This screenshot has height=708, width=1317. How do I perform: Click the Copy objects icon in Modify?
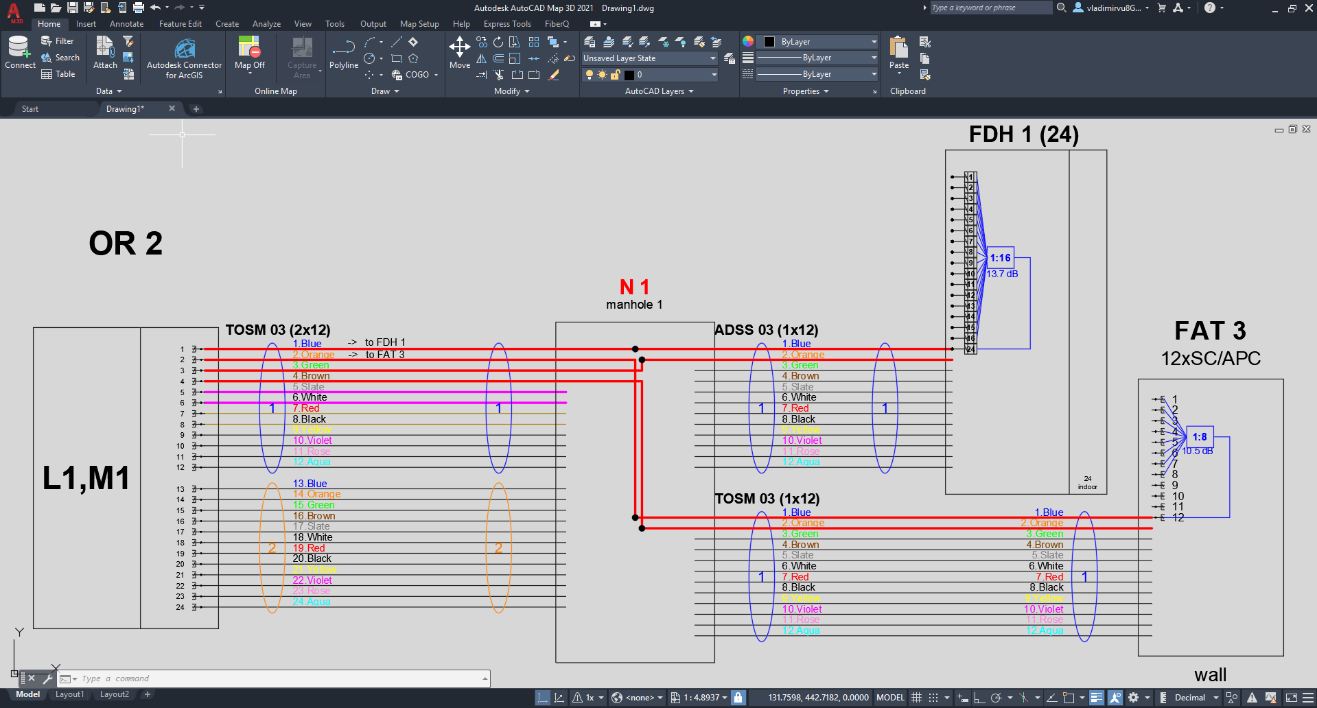click(x=482, y=42)
